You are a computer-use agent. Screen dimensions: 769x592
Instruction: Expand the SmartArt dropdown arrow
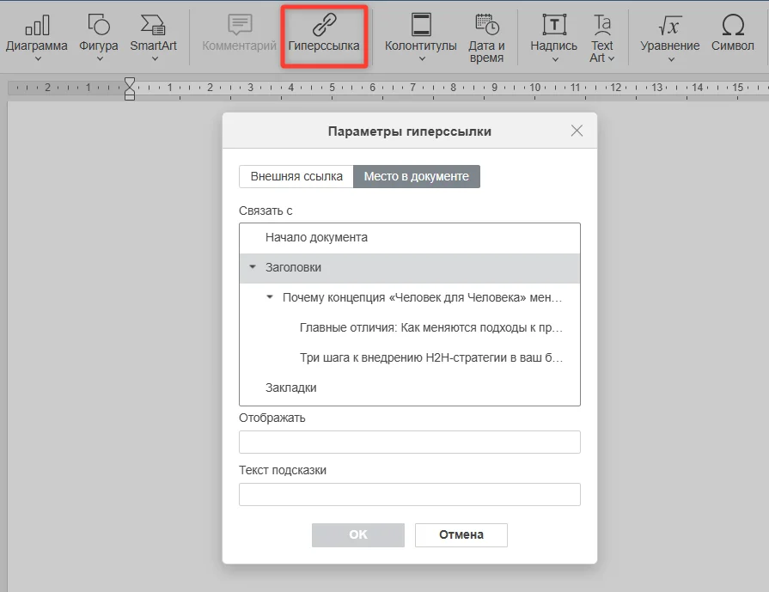click(155, 59)
